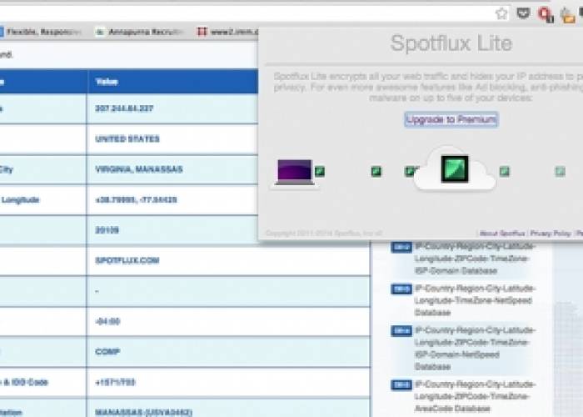583x417 pixels.
Task: Select the UNITED STATES cell
Action: pyautogui.click(x=173, y=139)
